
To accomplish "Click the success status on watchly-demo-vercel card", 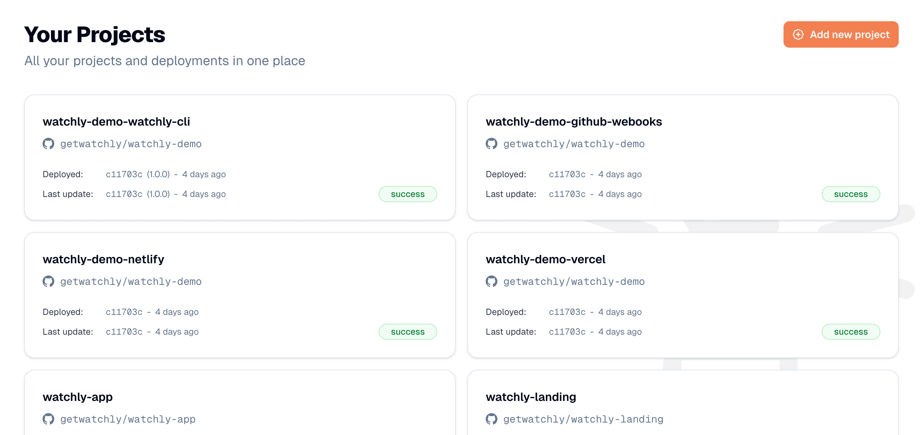I will click(x=851, y=331).
